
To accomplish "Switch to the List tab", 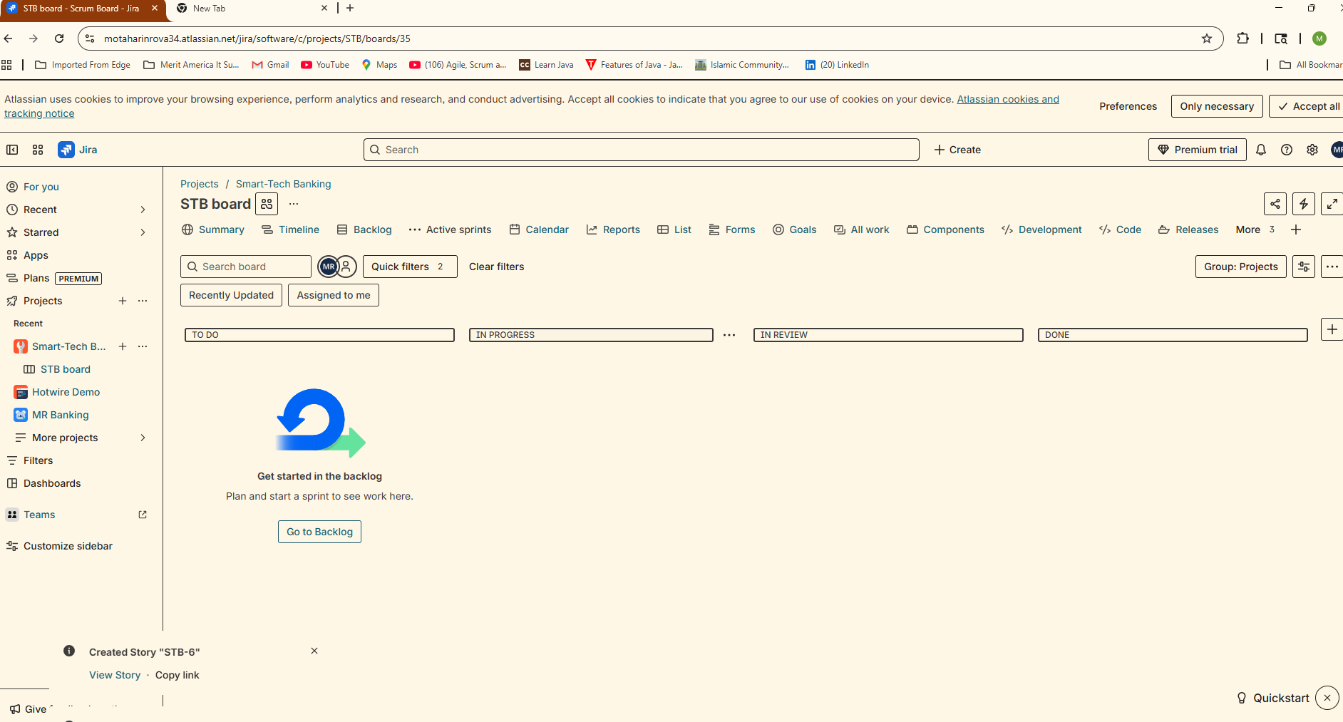I will (674, 230).
